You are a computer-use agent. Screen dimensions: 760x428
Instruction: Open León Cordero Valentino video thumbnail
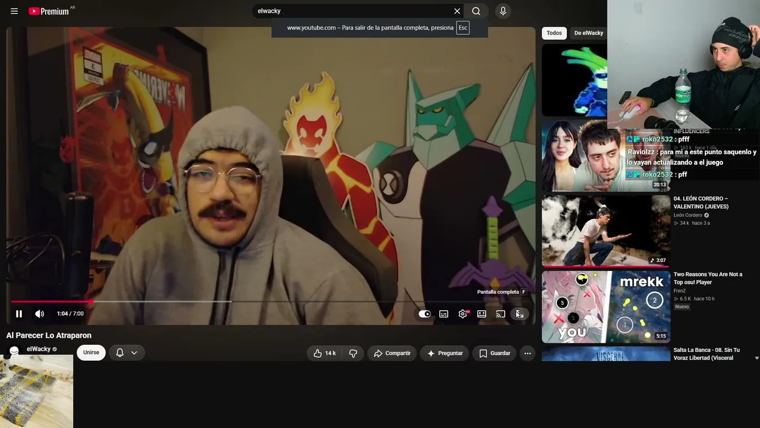(606, 231)
